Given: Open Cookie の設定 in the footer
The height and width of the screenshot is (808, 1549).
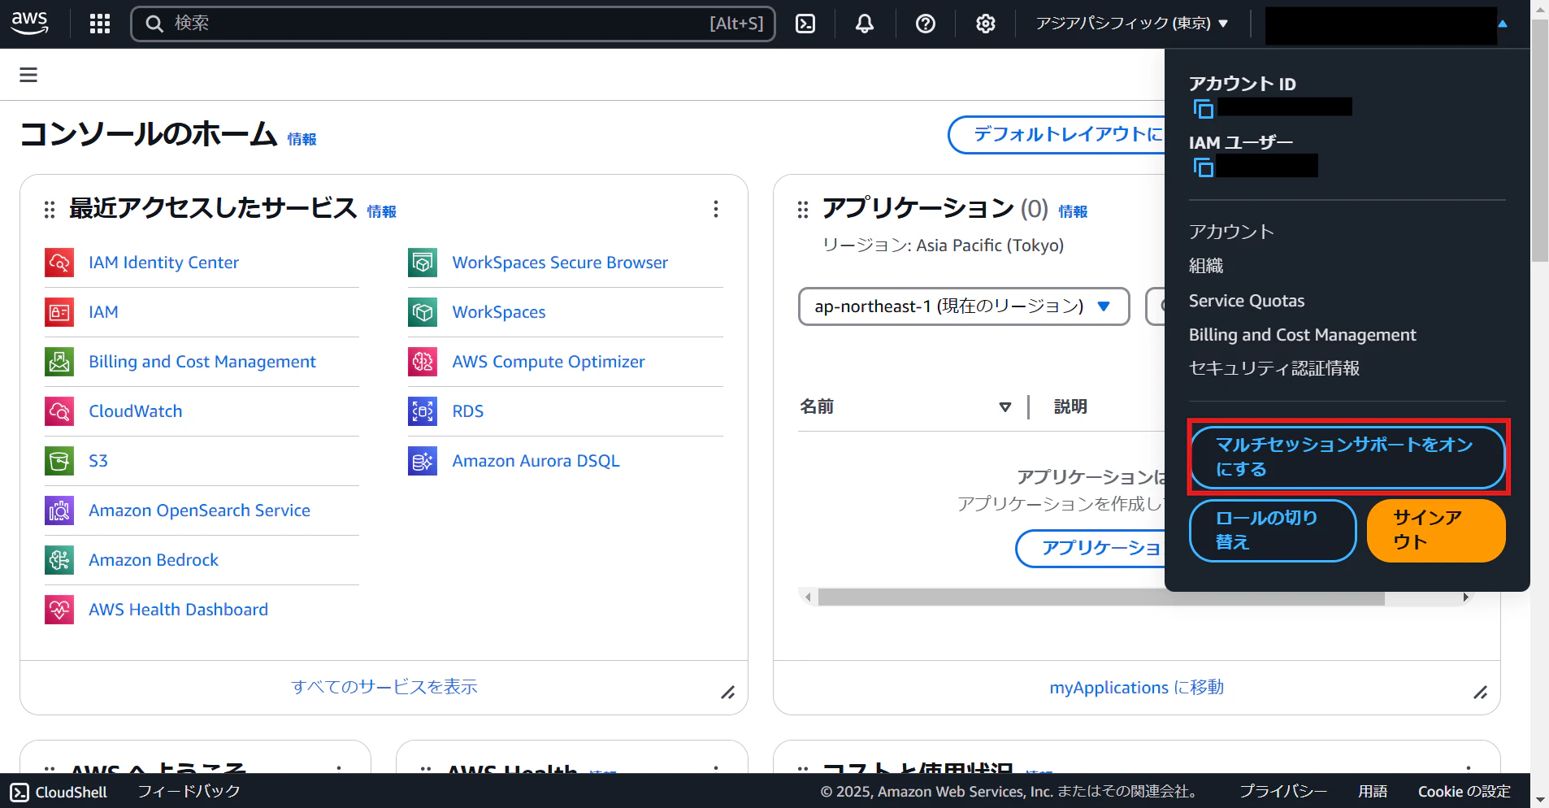Looking at the screenshot, I should coord(1464,792).
